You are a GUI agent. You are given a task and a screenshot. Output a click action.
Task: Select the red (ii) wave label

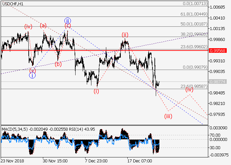click(x=125, y=34)
